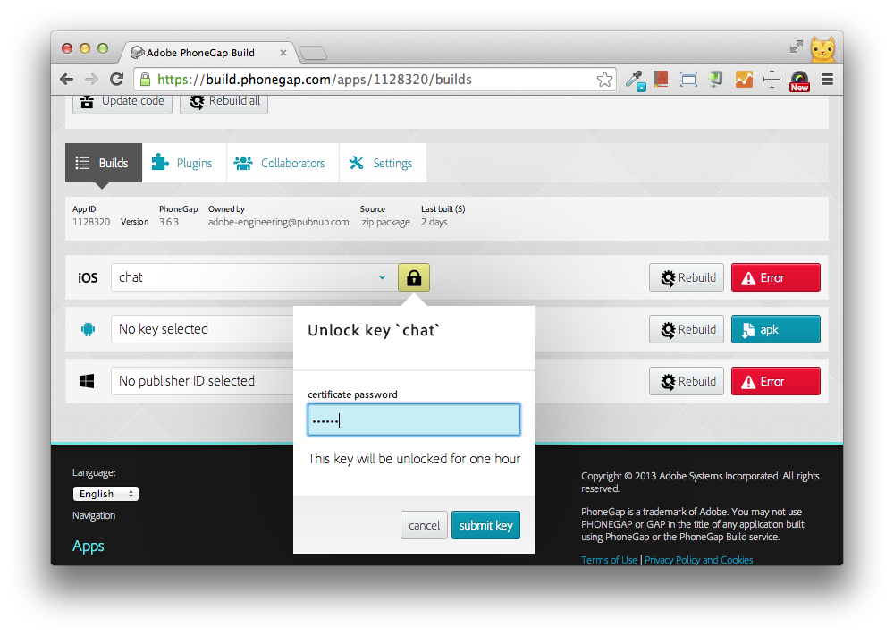Open the 'No key selected' Android dropdown
894x636 pixels.
tap(204, 329)
